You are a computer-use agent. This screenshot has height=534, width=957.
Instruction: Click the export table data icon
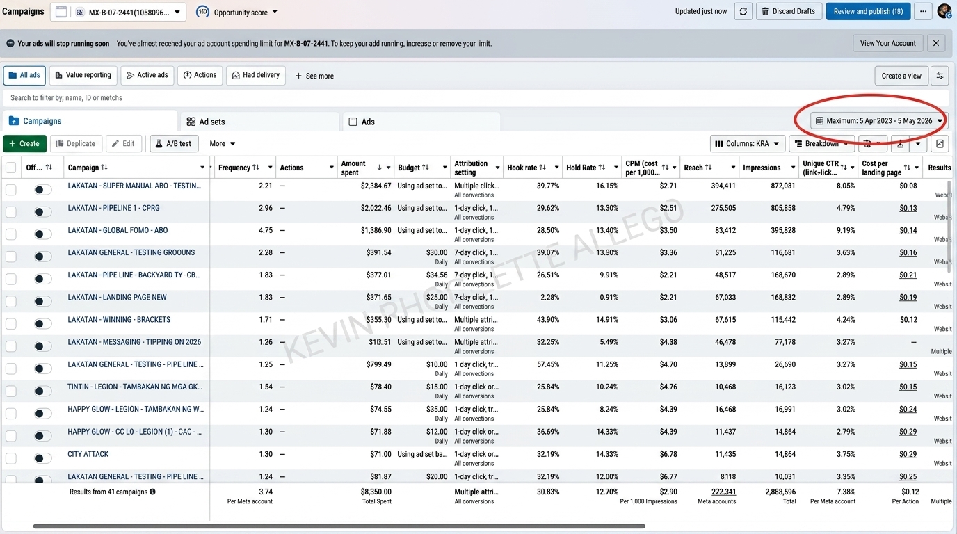(901, 144)
